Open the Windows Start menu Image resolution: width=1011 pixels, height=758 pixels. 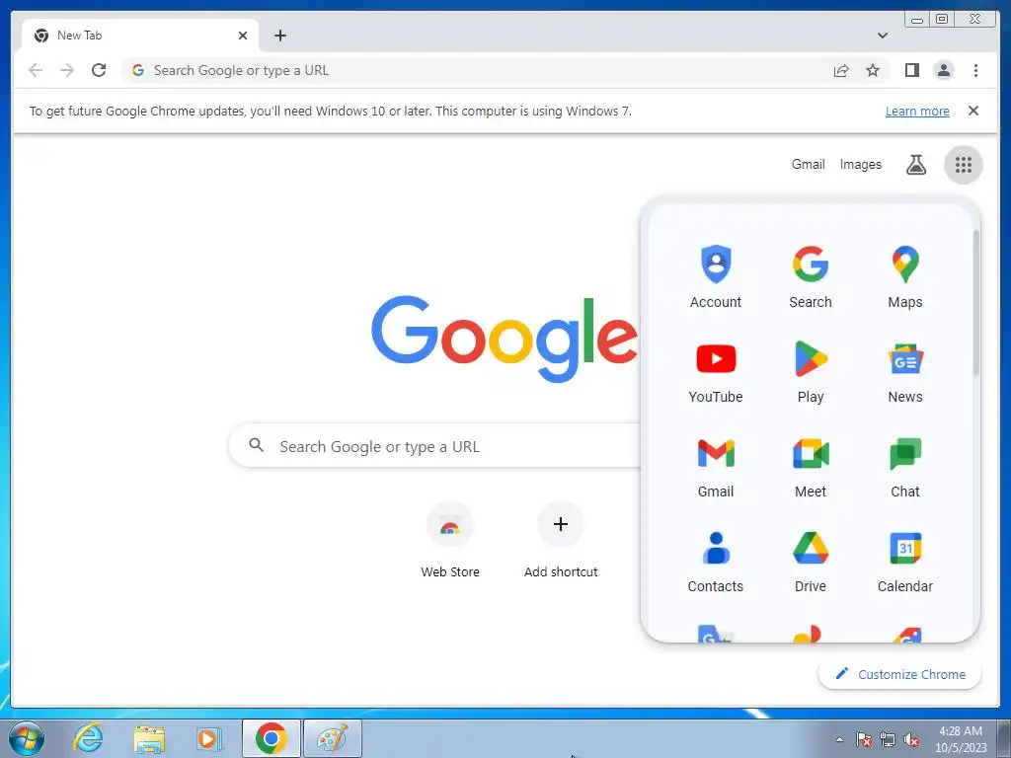tap(26, 738)
